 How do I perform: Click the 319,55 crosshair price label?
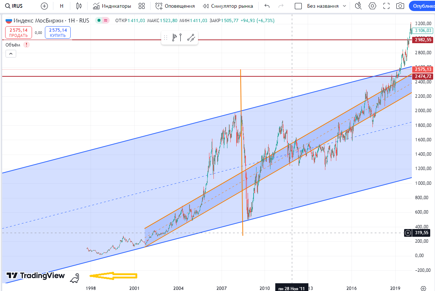tap(422, 233)
